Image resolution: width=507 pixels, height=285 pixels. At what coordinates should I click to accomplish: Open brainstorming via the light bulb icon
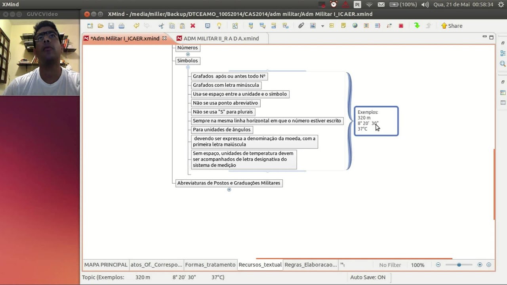click(219, 26)
